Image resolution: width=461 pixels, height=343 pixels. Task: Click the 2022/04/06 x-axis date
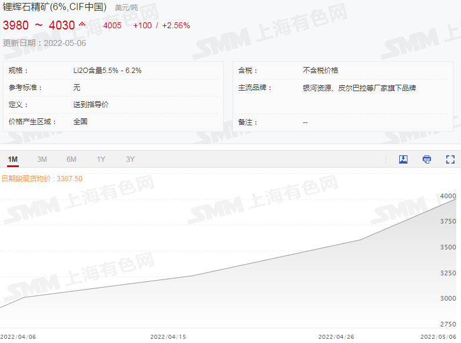18,337
